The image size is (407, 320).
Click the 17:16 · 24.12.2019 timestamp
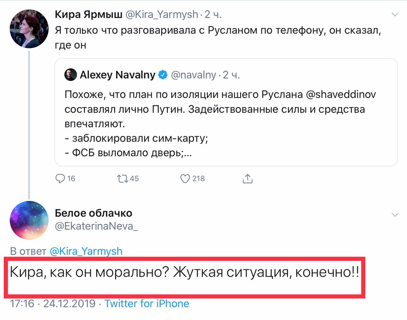point(53,303)
